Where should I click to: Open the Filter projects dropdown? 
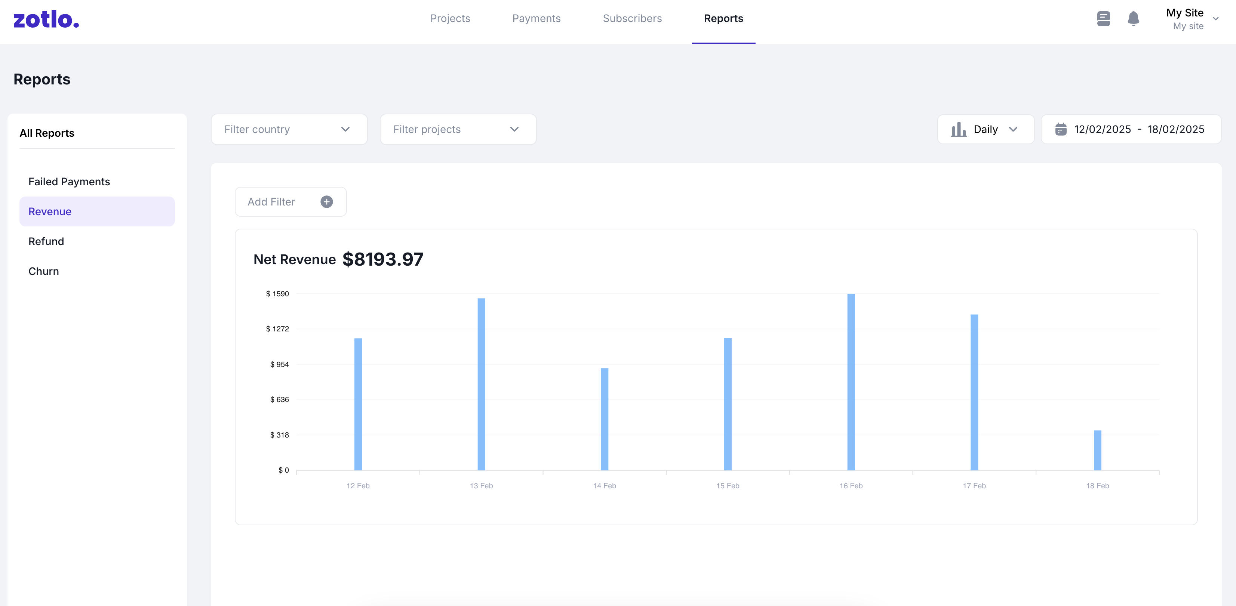(x=458, y=129)
